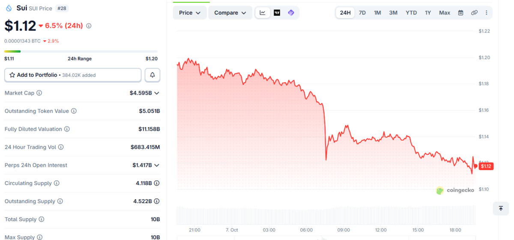Open info icon beside 4.522B outstanding value
The image size is (514, 240).
(157, 201)
